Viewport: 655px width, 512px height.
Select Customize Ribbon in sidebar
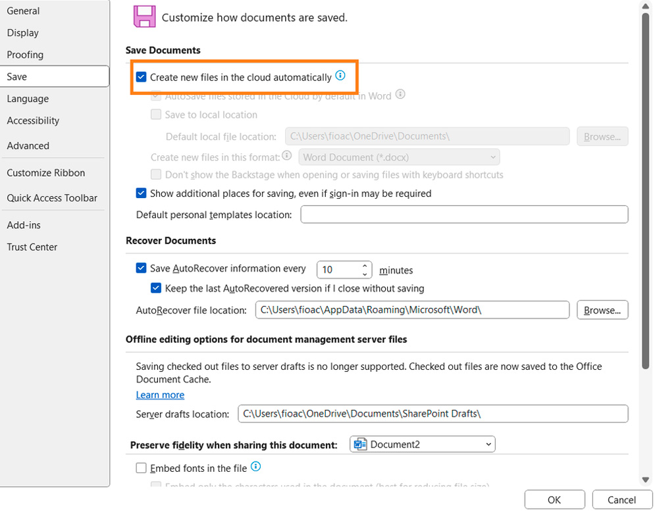coord(46,173)
